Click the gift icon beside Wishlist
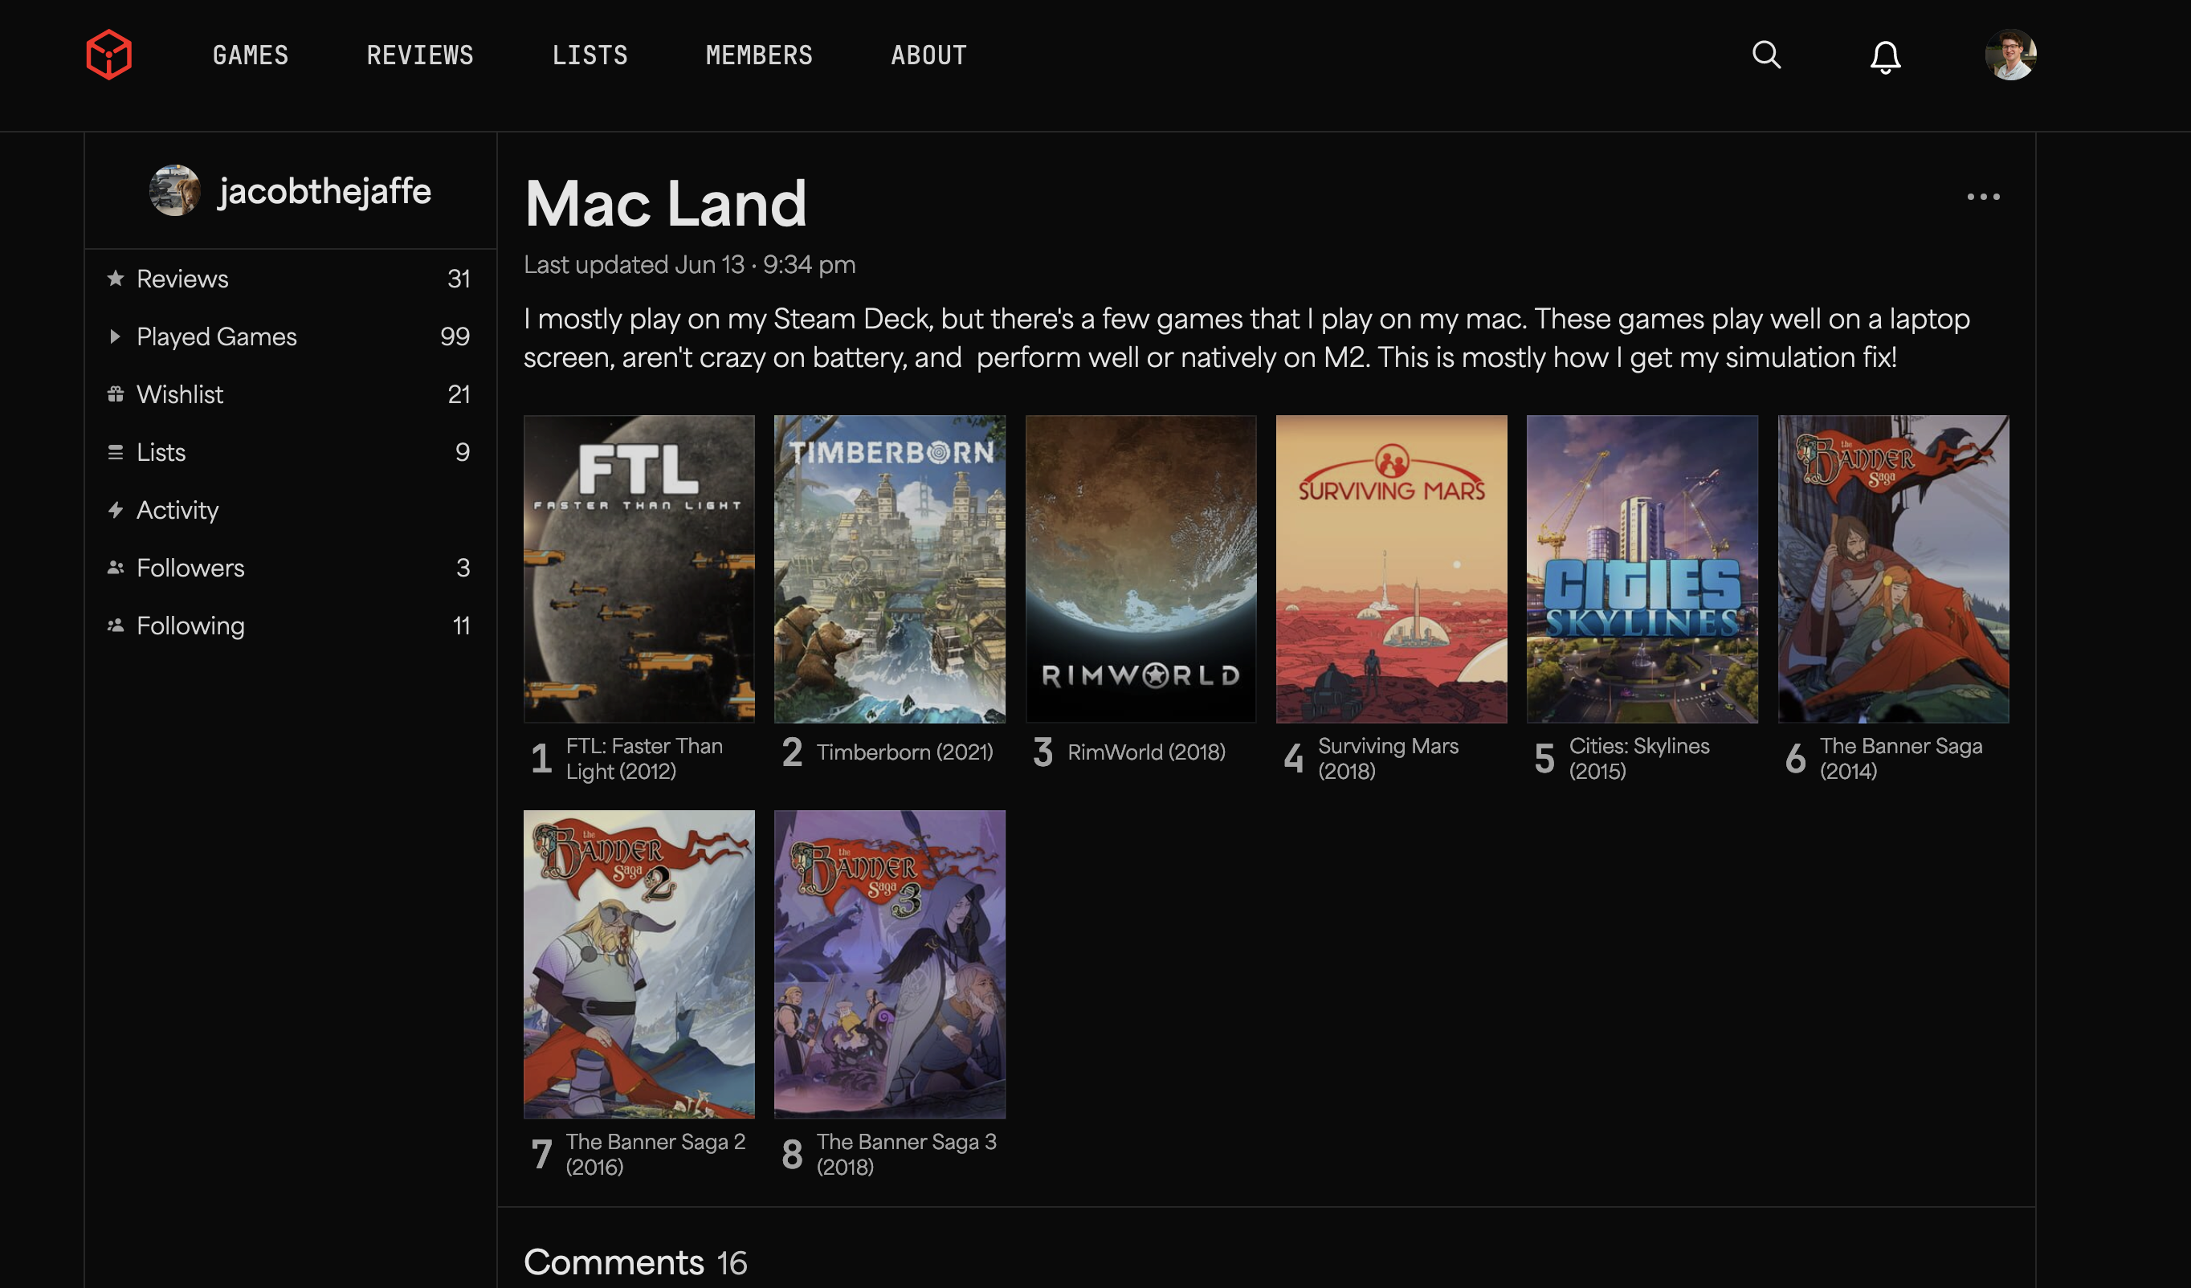Viewport: 2191px width, 1288px height. [x=115, y=393]
